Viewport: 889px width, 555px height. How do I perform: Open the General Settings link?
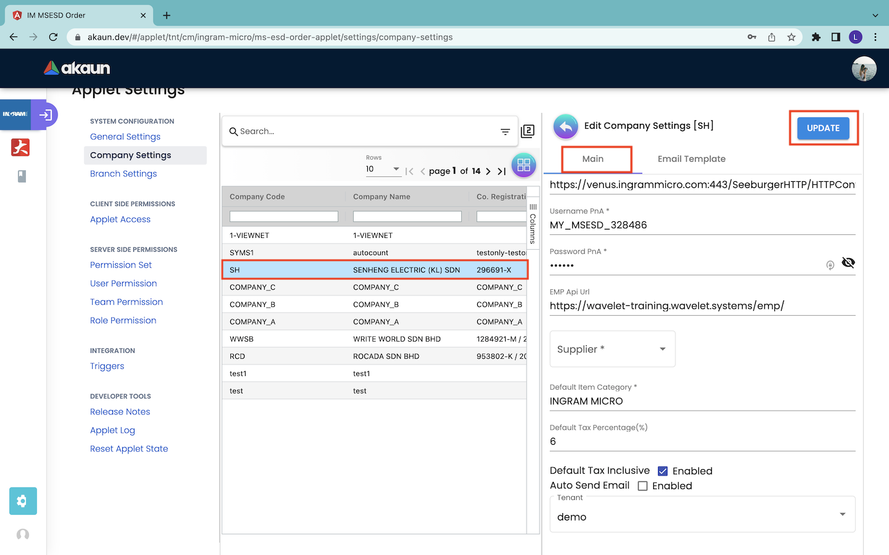[x=125, y=137]
